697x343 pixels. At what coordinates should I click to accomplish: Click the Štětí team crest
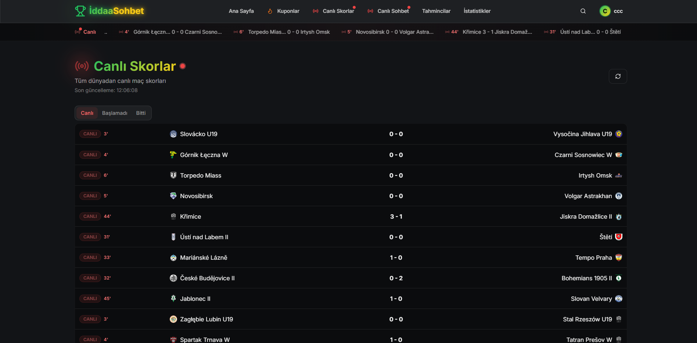[619, 237]
